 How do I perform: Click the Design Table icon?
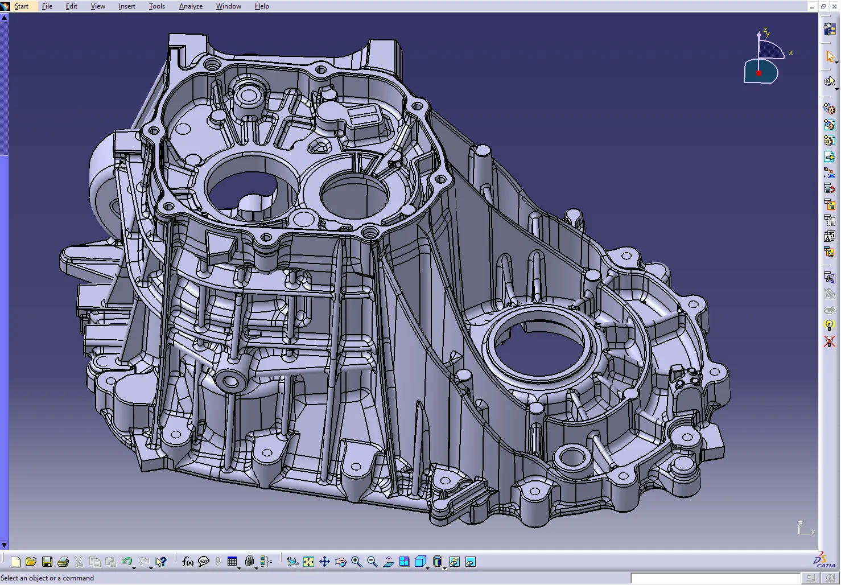point(232,561)
